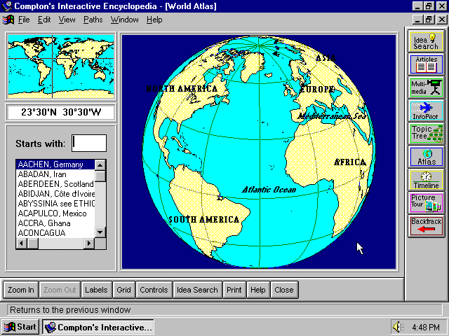Open the File menu
Image resolution: width=449 pixels, height=336 pixels.
pyautogui.click(x=24, y=20)
